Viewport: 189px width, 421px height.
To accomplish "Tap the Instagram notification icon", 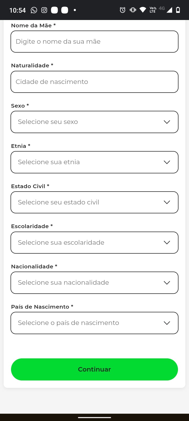I will 44,10.
